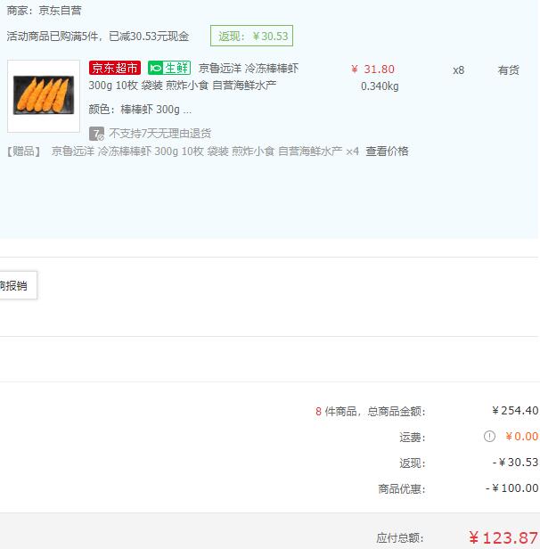Select the label 商品优惠

pyautogui.click(x=402, y=488)
